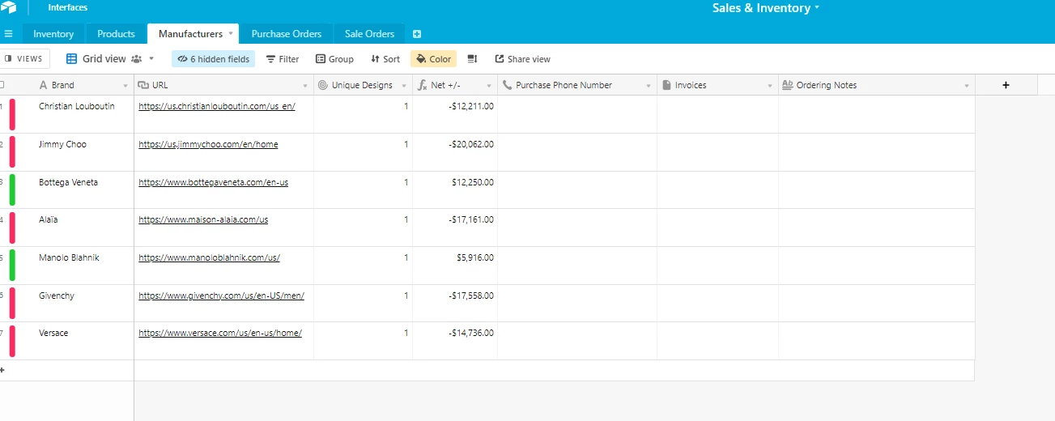This screenshot has width=1055, height=421.
Task: Open the Bottega Veneta website link
Action: [214, 182]
